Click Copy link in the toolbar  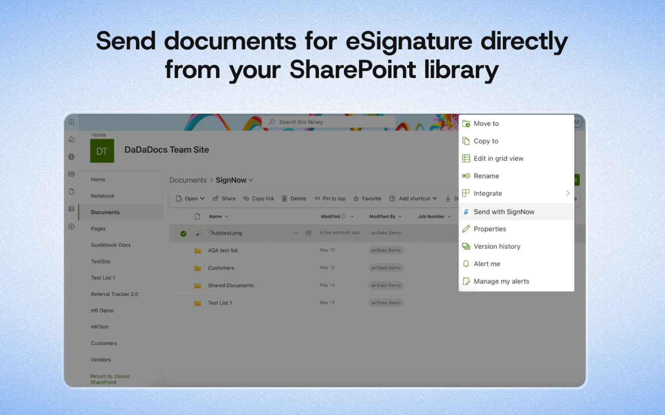tap(259, 198)
